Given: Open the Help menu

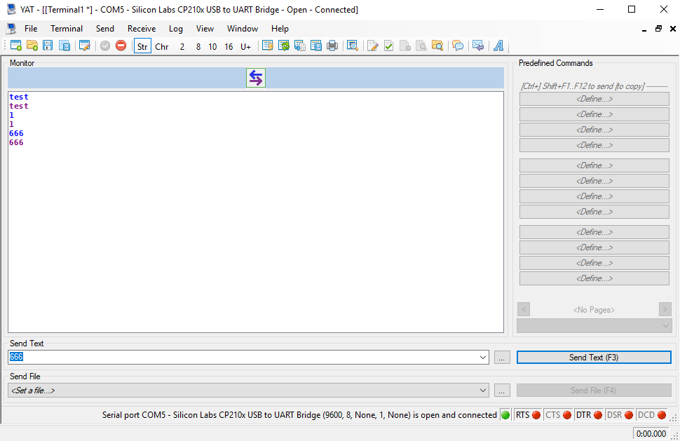Looking at the screenshot, I should coord(280,29).
